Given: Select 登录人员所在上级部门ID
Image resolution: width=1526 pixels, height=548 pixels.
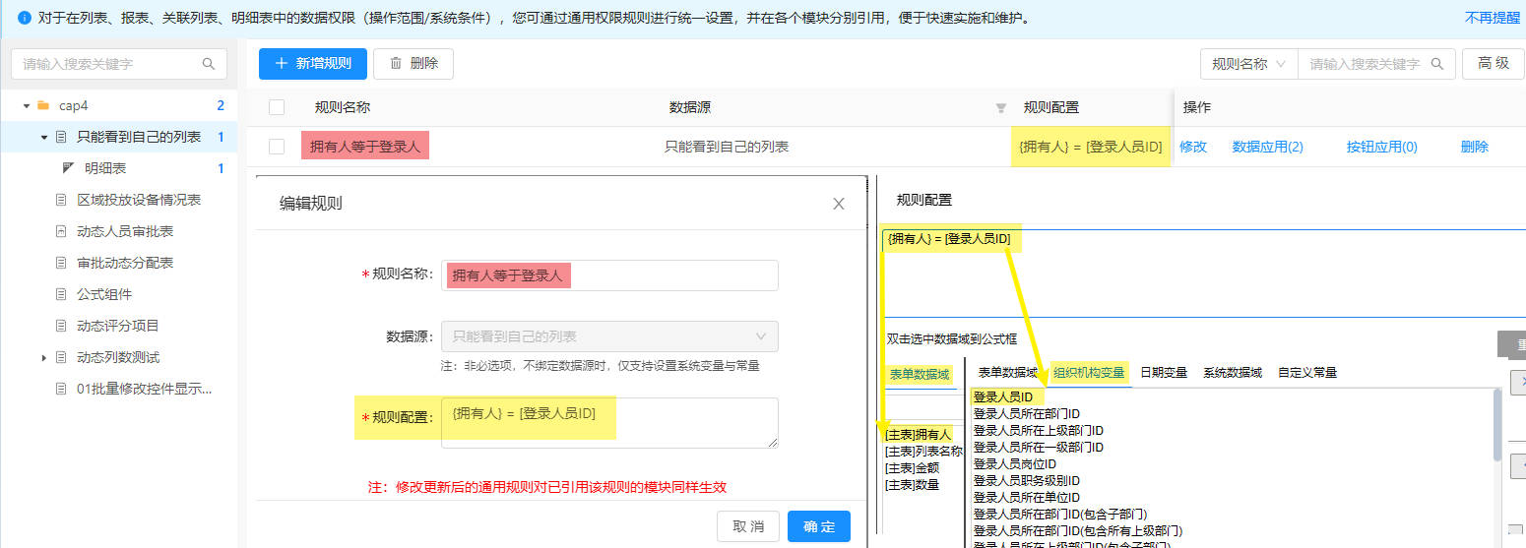Looking at the screenshot, I should pos(1039,430).
